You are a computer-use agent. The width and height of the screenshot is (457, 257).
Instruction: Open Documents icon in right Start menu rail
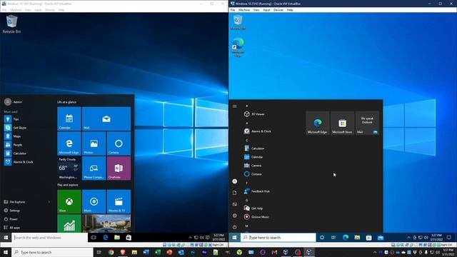[x=235, y=193]
